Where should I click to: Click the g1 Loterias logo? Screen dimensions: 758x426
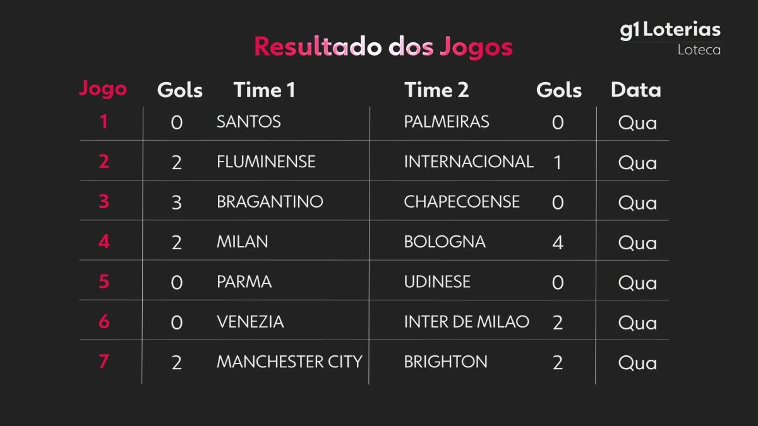pos(670,30)
